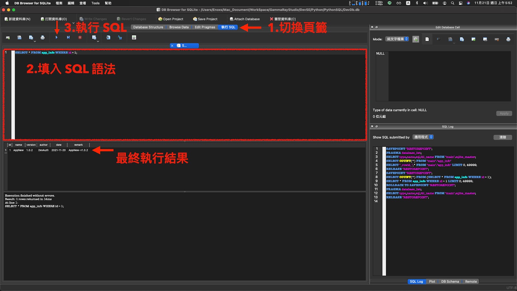Open the 檔案 menu
Screen dimensions: 517x291
pyautogui.click(x=59, y=3)
